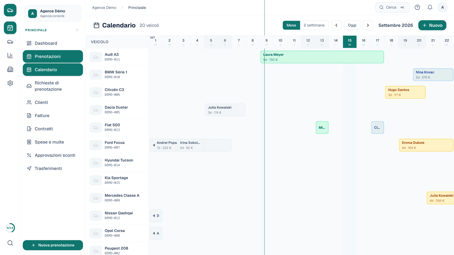Switch view to Mese
The image size is (454, 255).
pyautogui.click(x=291, y=25)
